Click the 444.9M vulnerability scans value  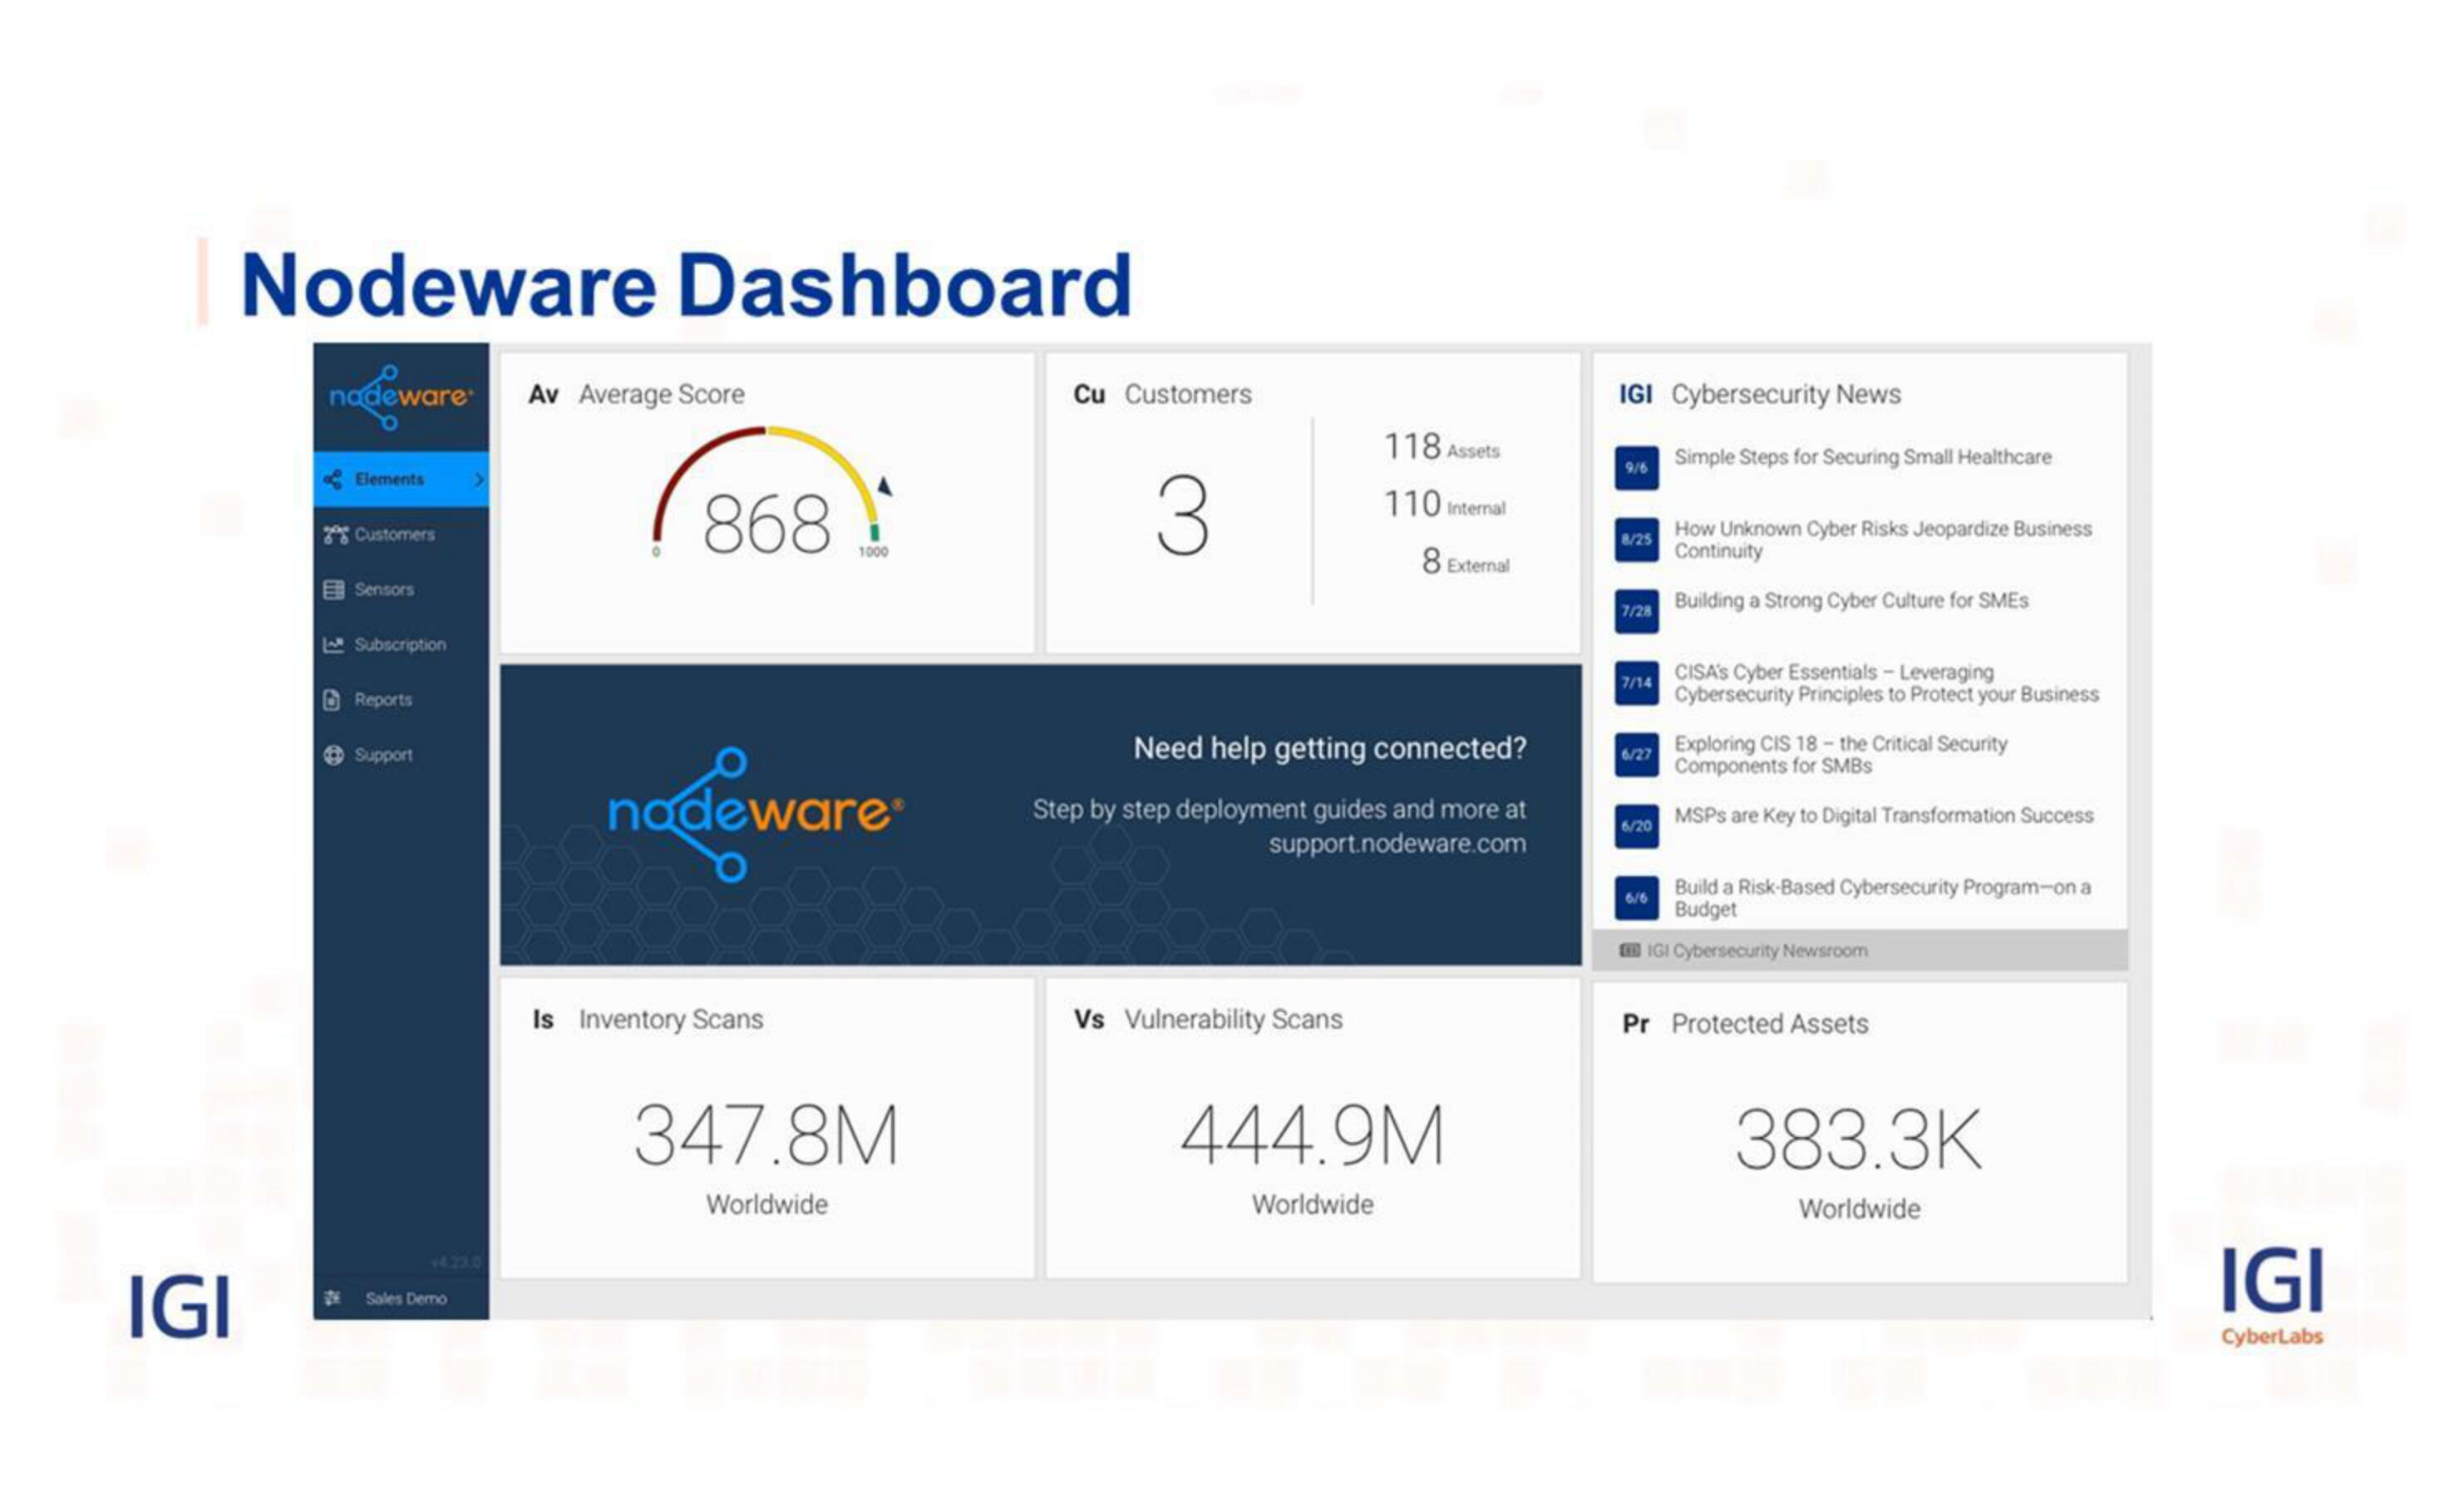point(1312,1136)
